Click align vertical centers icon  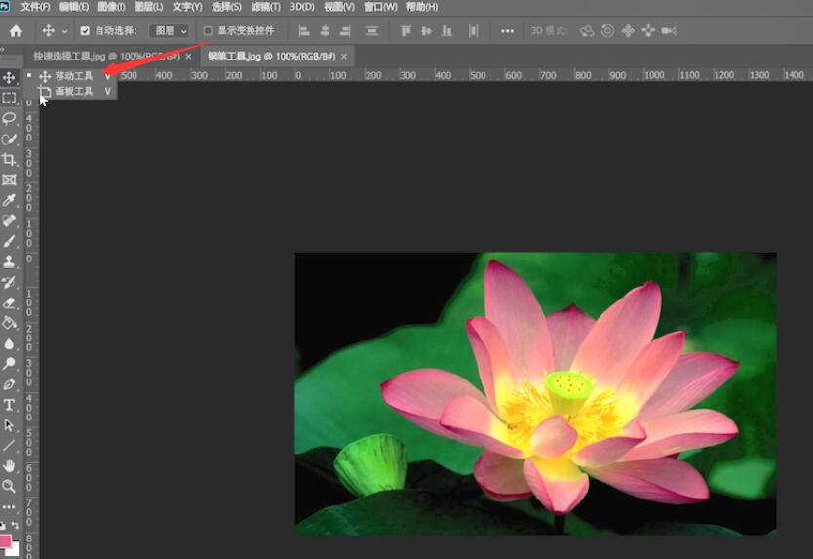click(x=426, y=31)
